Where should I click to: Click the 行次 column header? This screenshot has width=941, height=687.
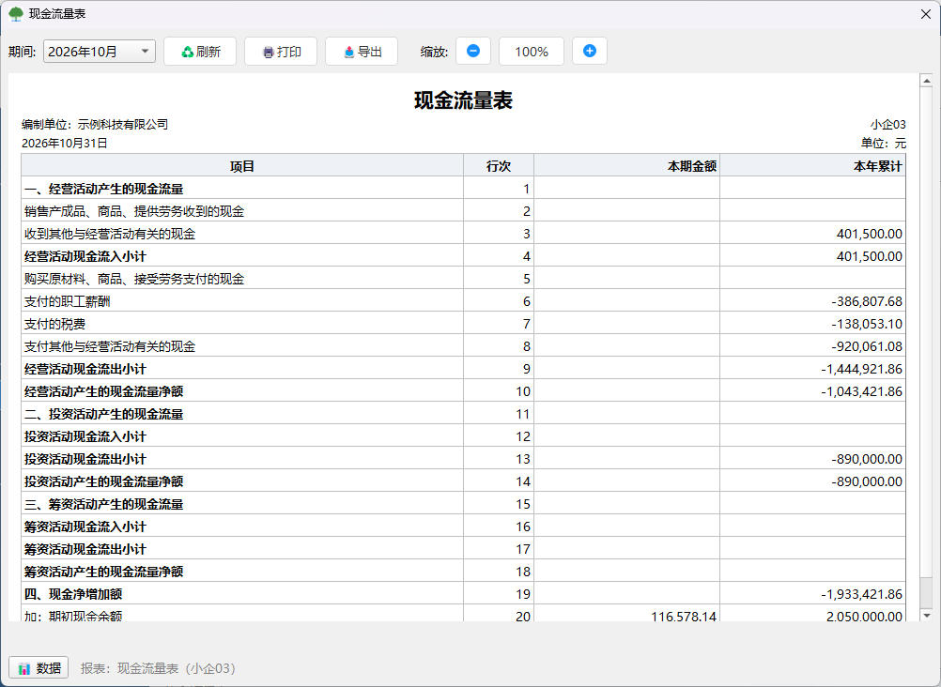tap(498, 165)
